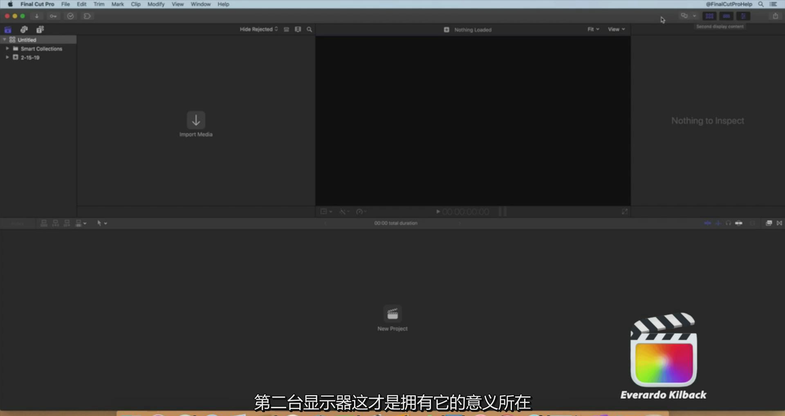The height and width of the screenshot is (416, 785).
Task: Open the effects browser icon
Action: pos(769,223)
